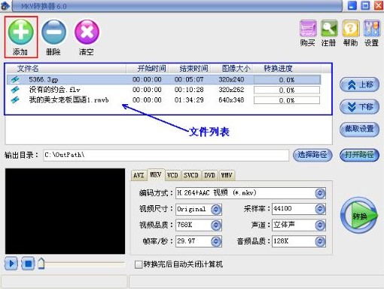
Task: Open the 声道 channel dropdown
Action: point(320,226)
